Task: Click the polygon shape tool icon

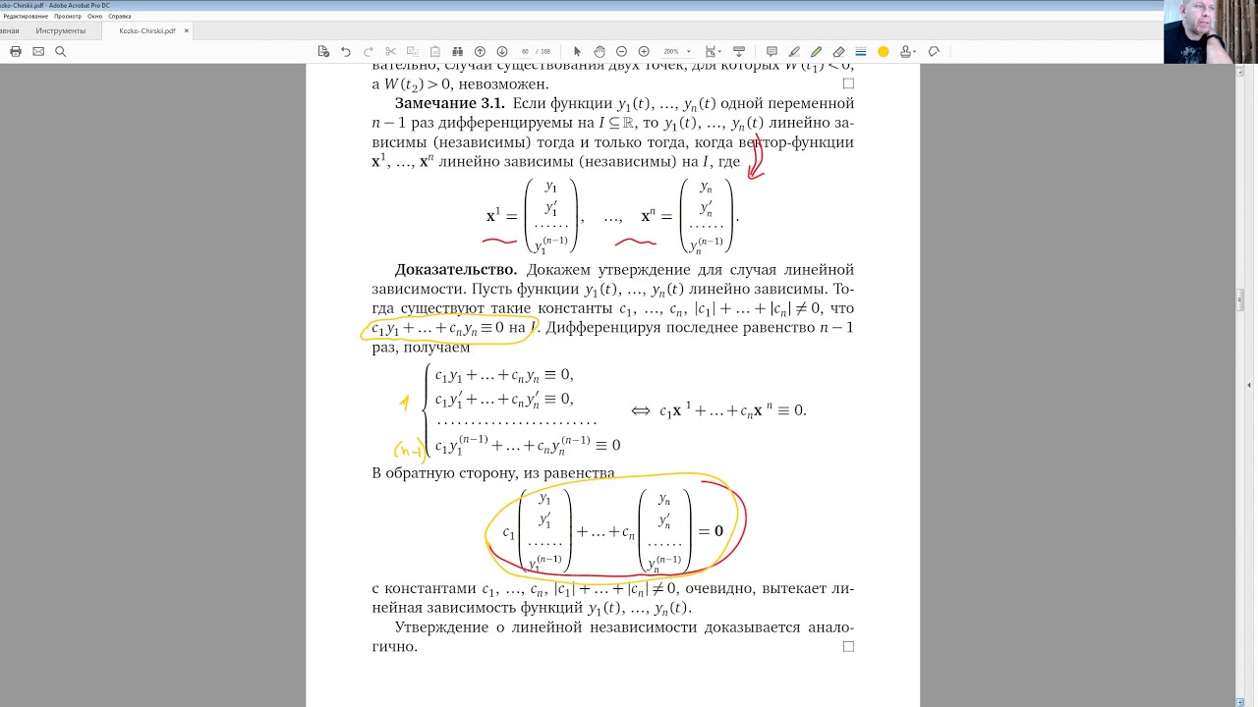Action: (x=934, y=51)
